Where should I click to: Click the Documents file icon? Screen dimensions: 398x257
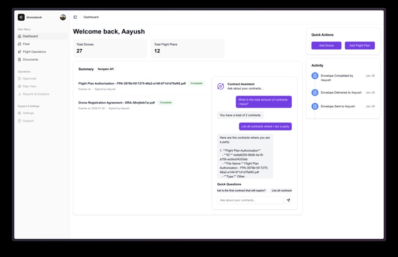20,60
